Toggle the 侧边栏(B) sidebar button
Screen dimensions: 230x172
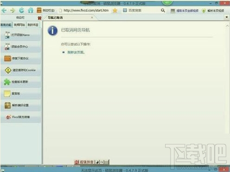coord(45,10)
